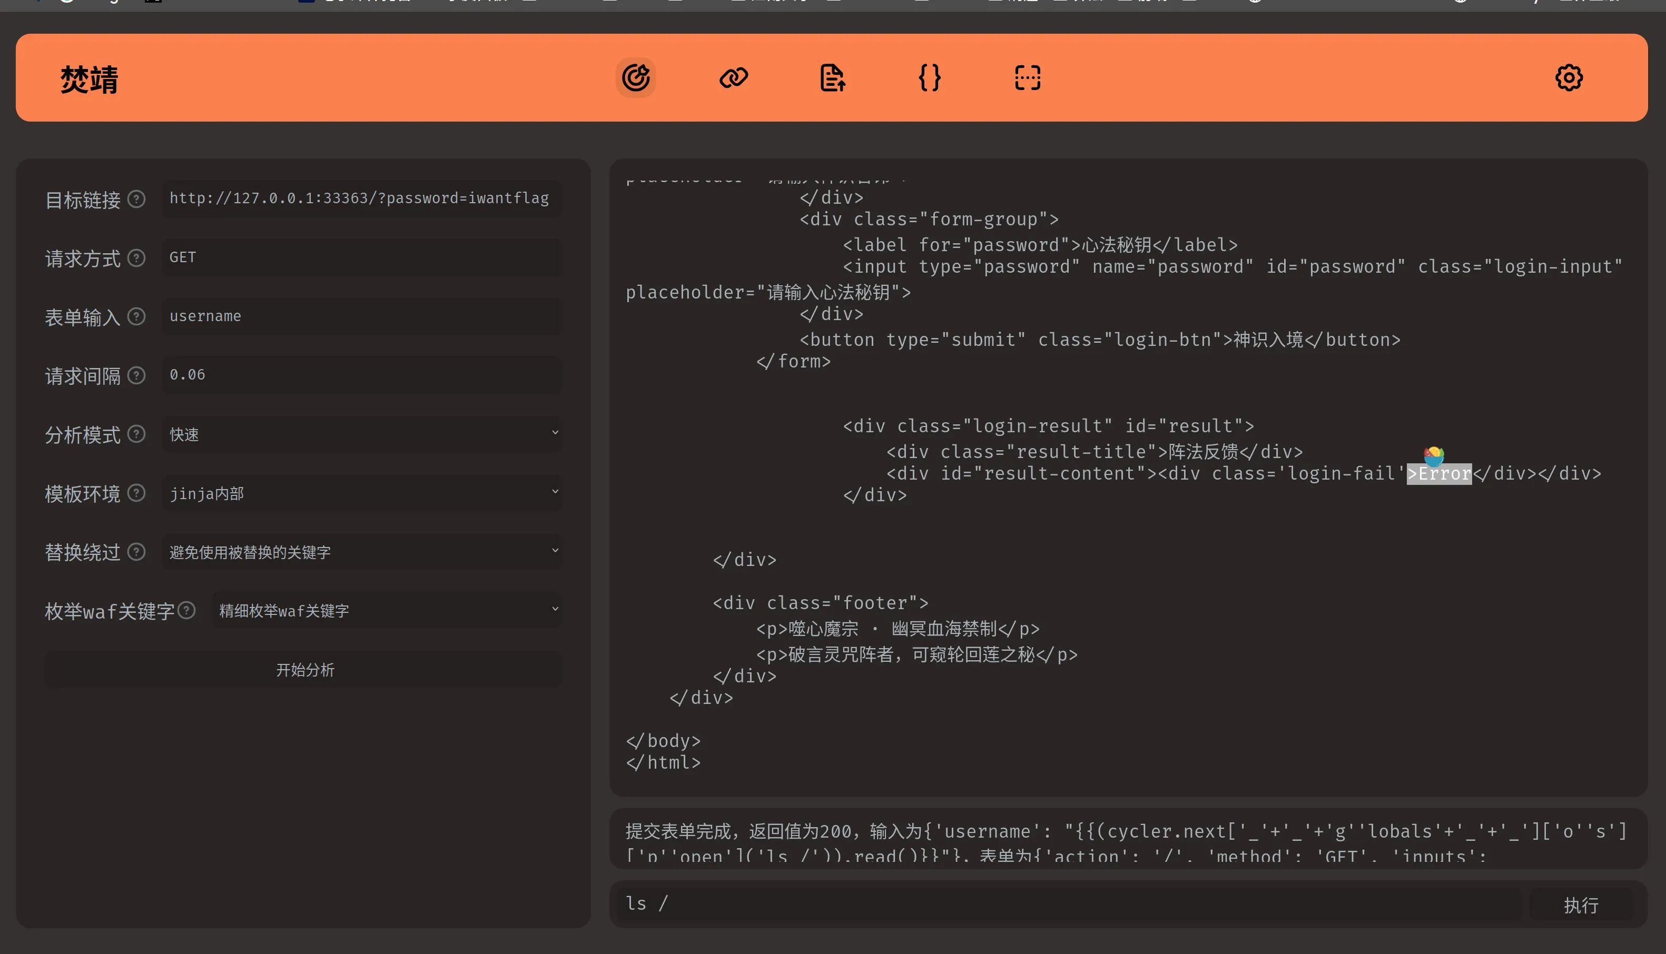Click help icon beside 枚举waf关键字 label
The width and height of the screenshot is (1666, 954).
pos(187,610)
